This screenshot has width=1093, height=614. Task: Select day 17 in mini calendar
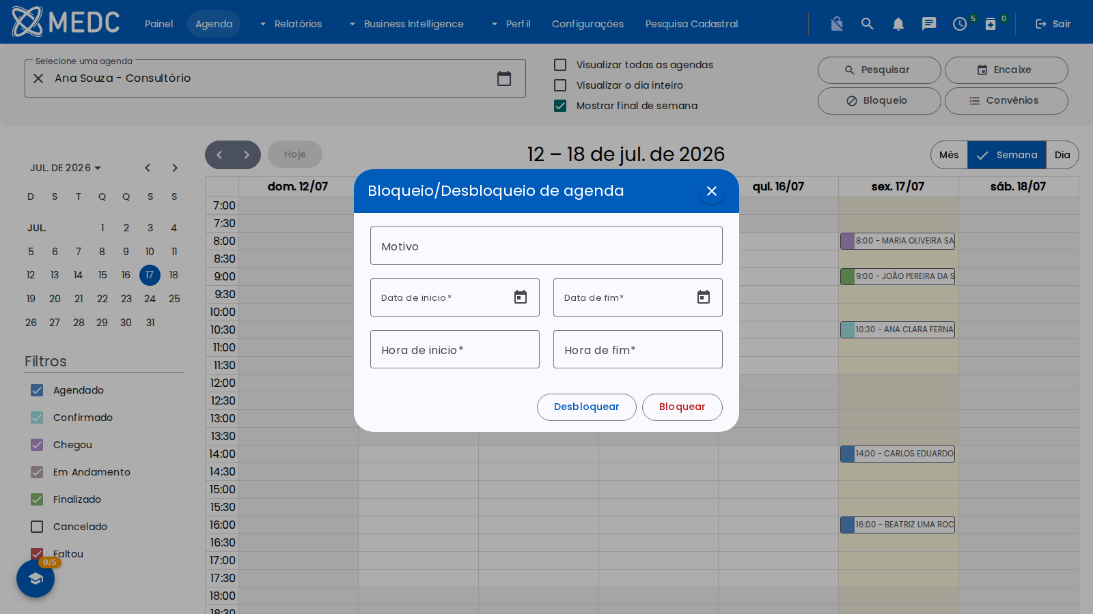coord(150,275)
